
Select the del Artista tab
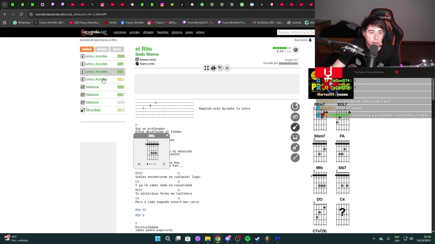[x=102, y=49]
